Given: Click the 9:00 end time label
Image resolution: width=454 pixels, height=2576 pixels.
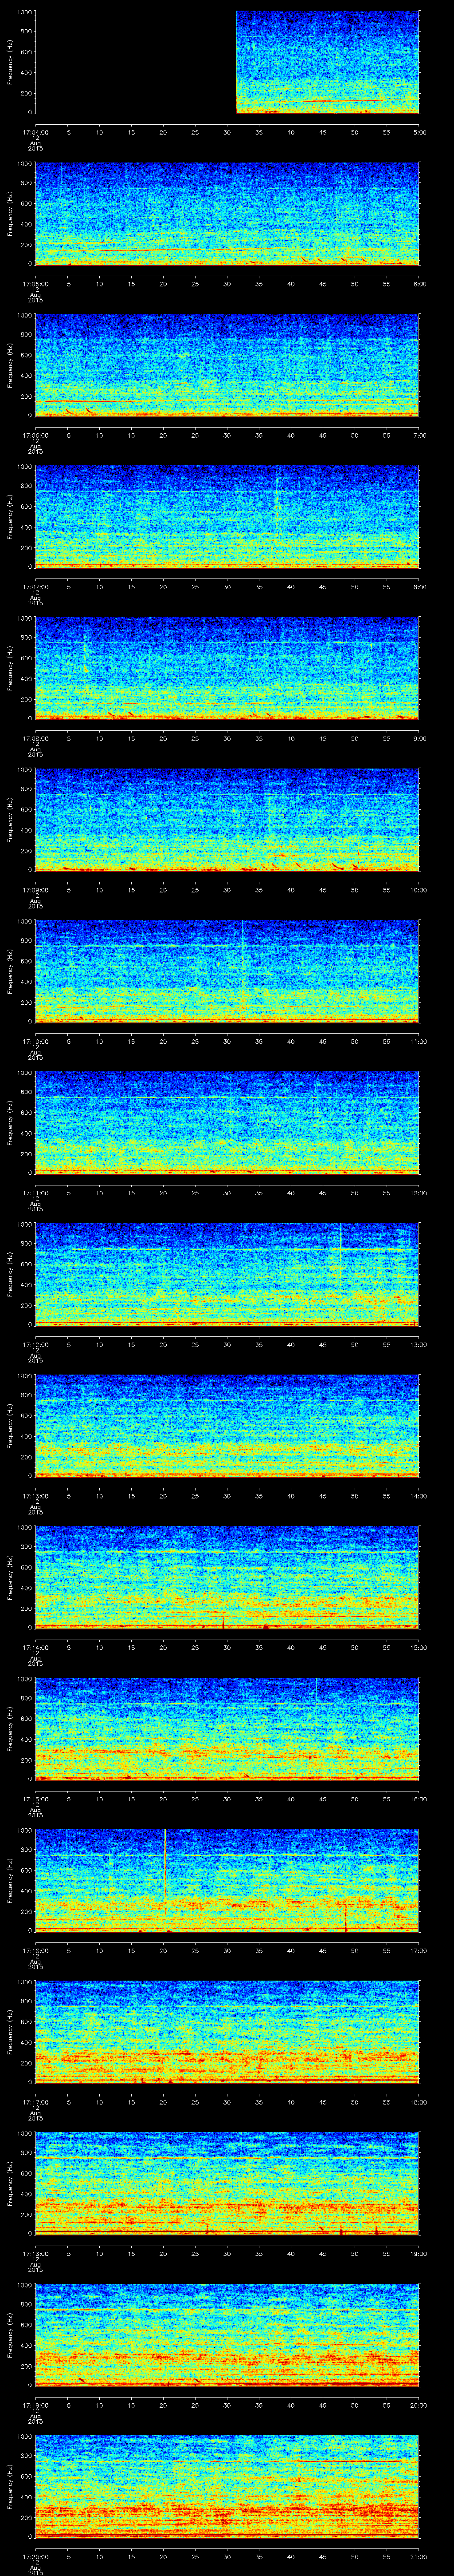Looking at the screenshot, I should click(419, 738).
